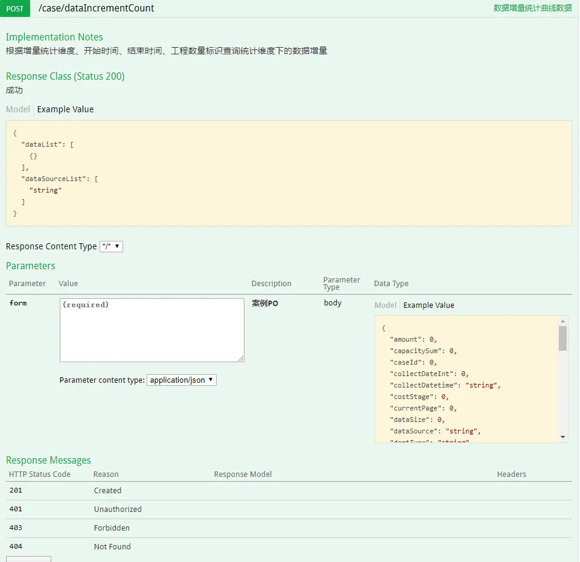Click the Created reason text
The image size is (580, 562).
point(107,490)
